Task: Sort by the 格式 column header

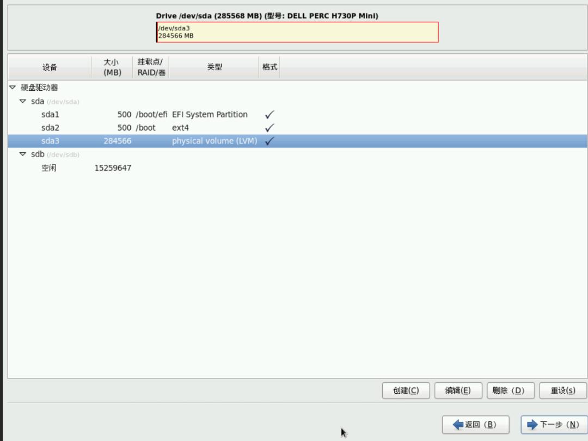Action: (x=269, y=67)
